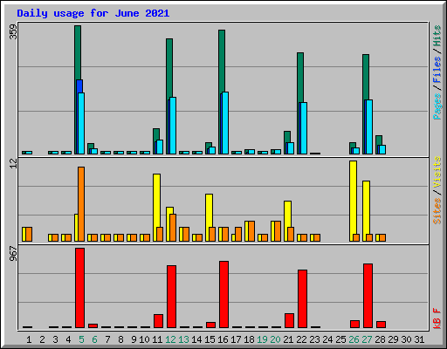Click the blue Files legend label
Screen dimensions: 447x349
[x=437, y=70]
